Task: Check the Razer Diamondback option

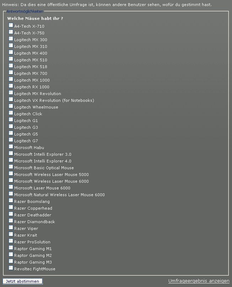Action: (x=11, y=221)
